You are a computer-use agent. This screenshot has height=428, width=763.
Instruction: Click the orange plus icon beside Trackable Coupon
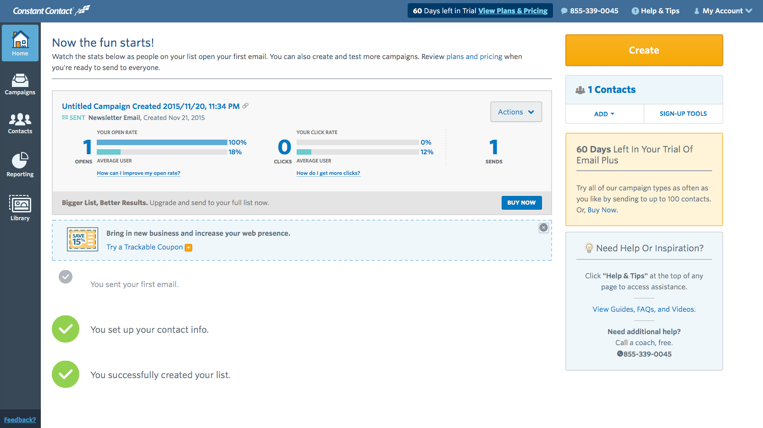click(188, 248)
